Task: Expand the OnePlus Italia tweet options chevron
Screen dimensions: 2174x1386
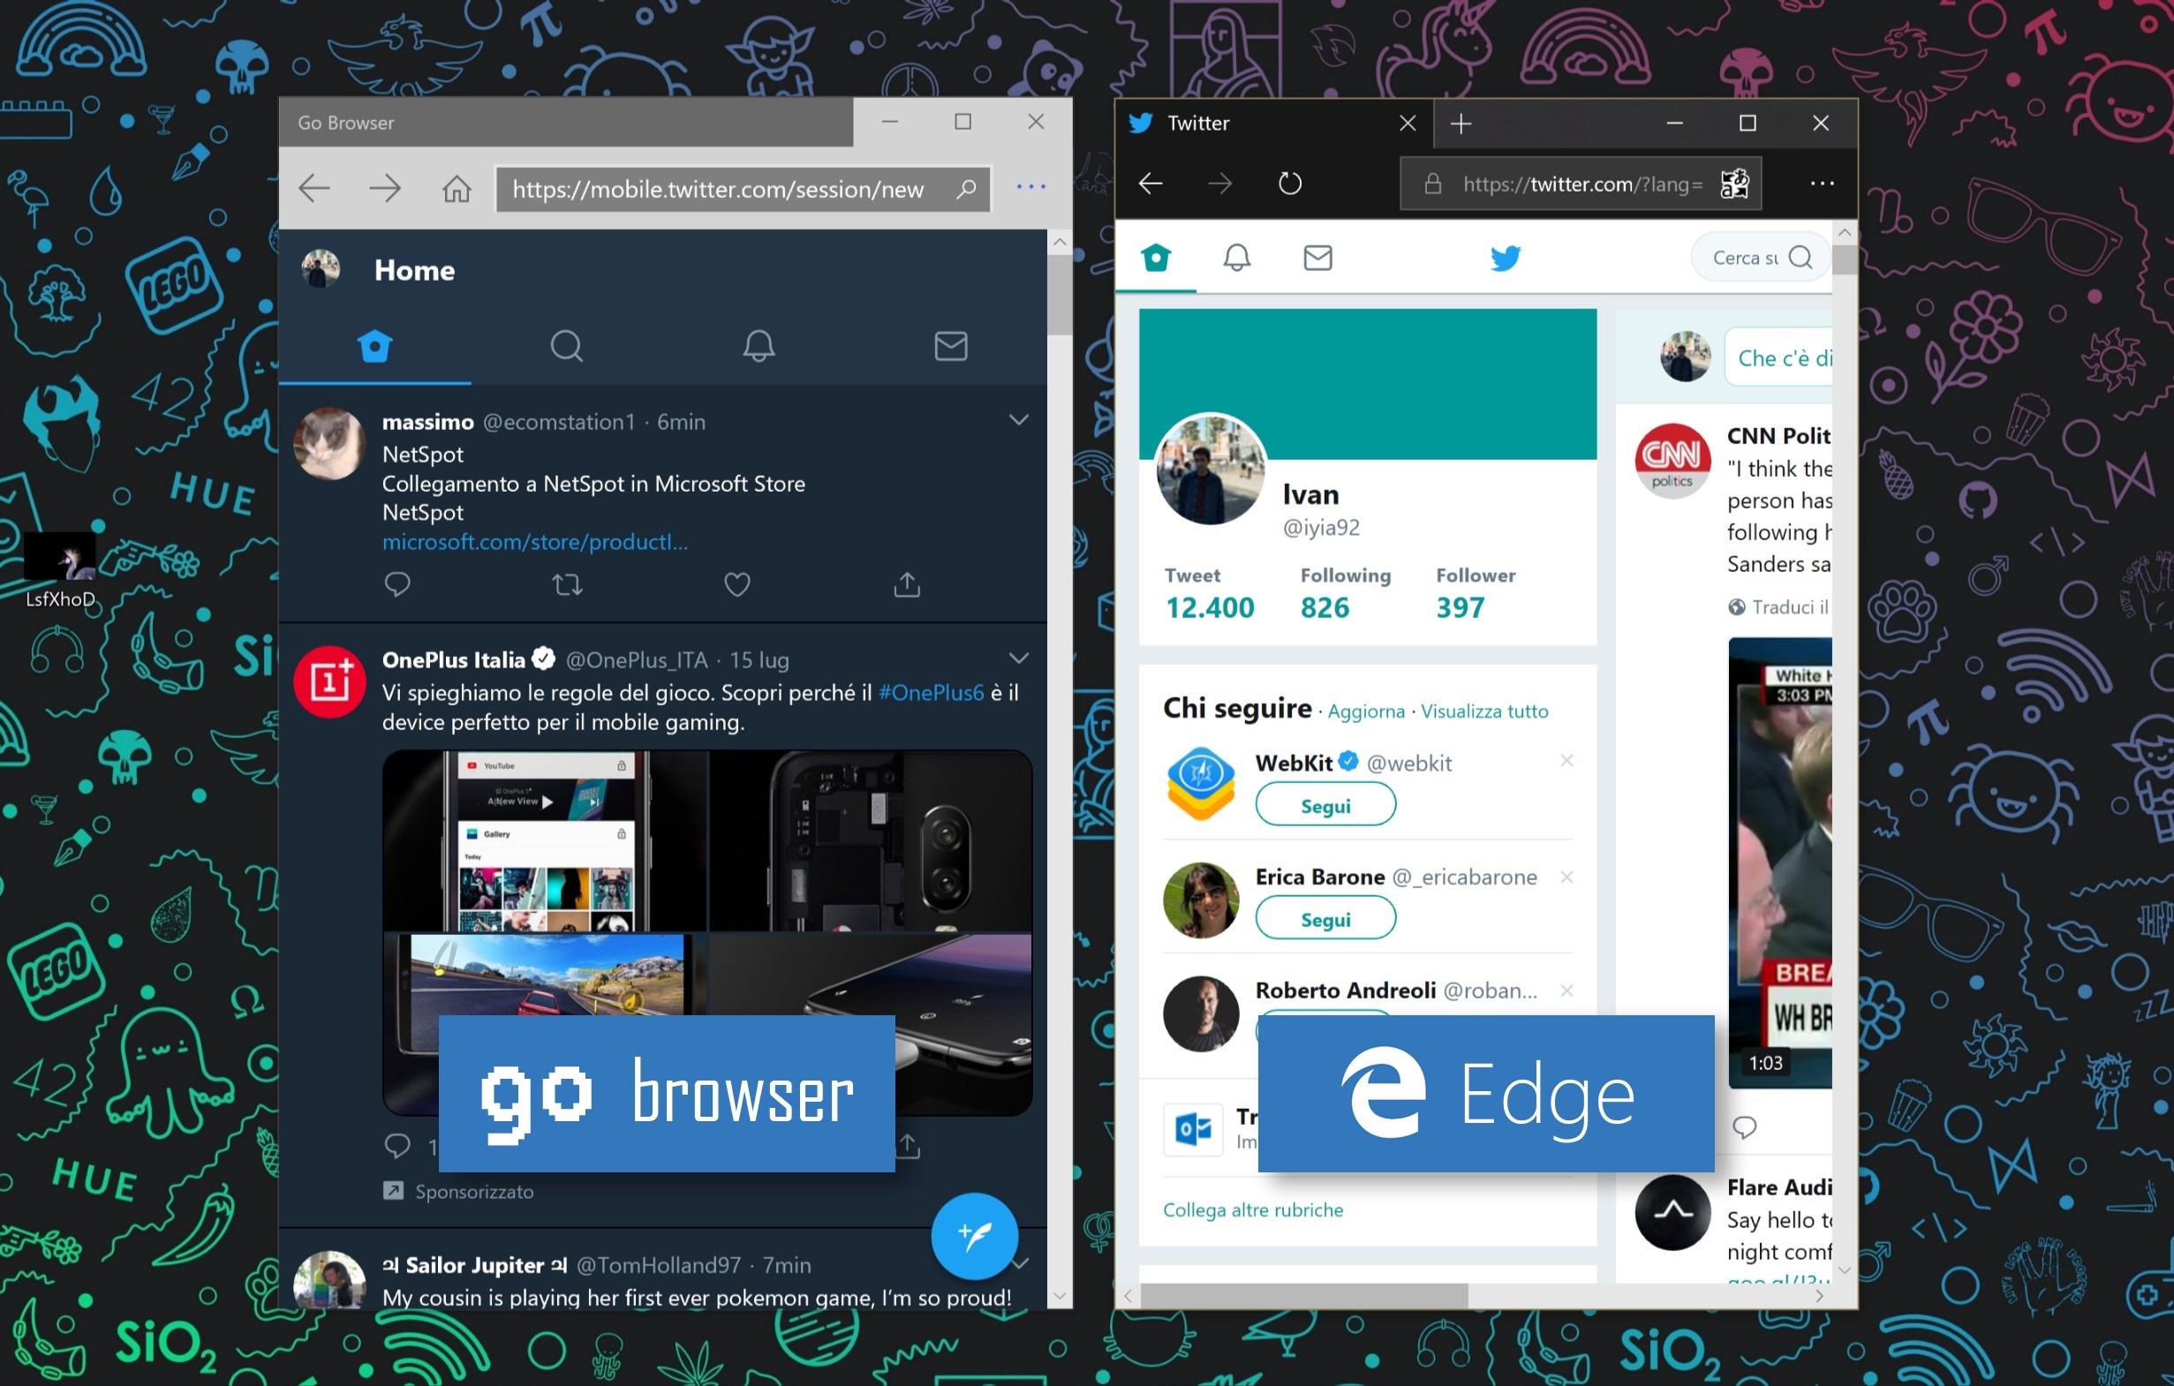Action: (x=1017, y=656)
